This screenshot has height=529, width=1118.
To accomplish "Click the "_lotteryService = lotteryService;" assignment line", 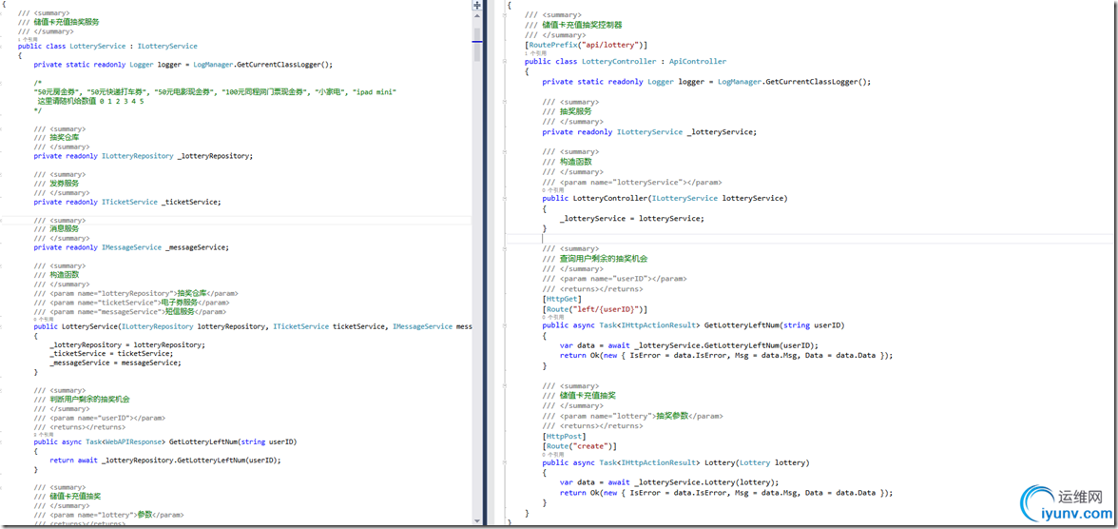I will pos(631,219).
